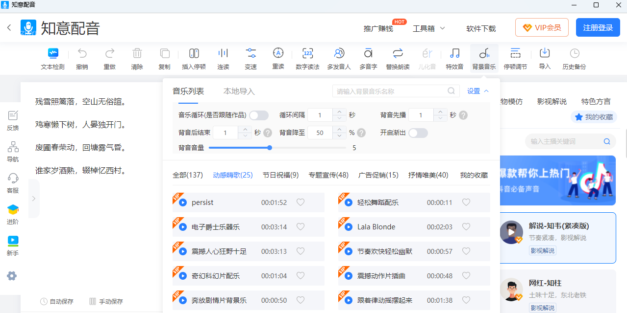
Task: Click the 数字读法 number reading icon
Action: tap(307, 59)
